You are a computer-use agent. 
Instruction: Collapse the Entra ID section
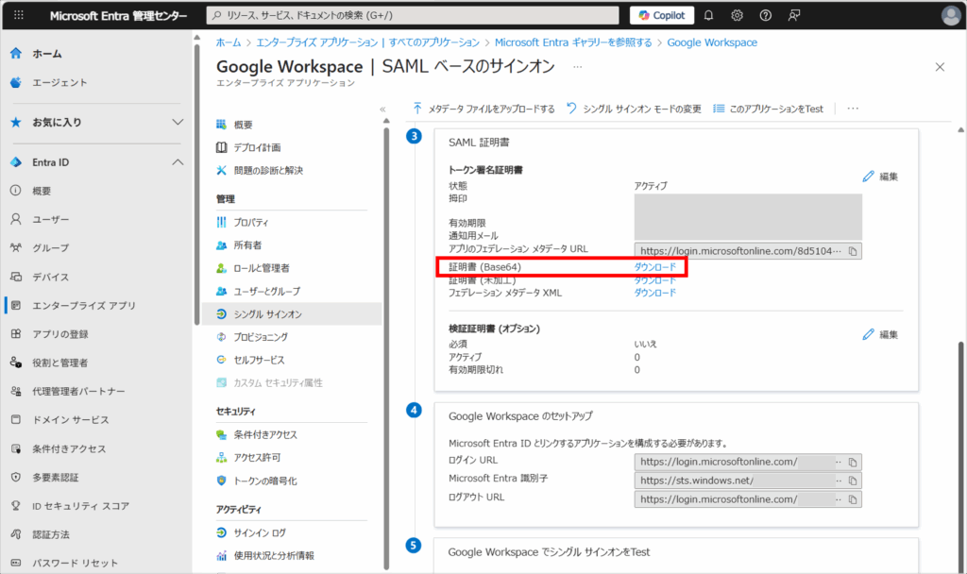[x=178, y=162]
